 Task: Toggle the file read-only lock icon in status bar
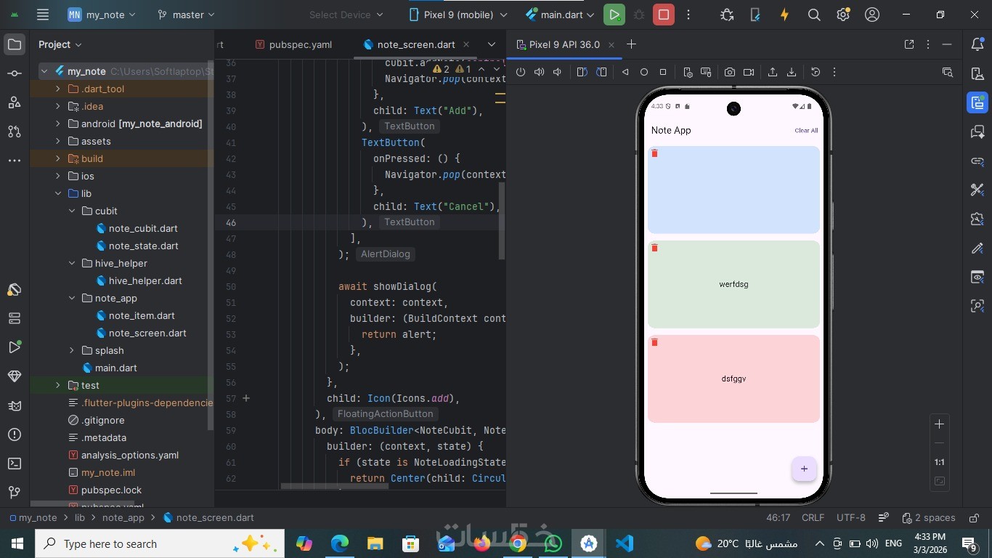pos(972,518)
